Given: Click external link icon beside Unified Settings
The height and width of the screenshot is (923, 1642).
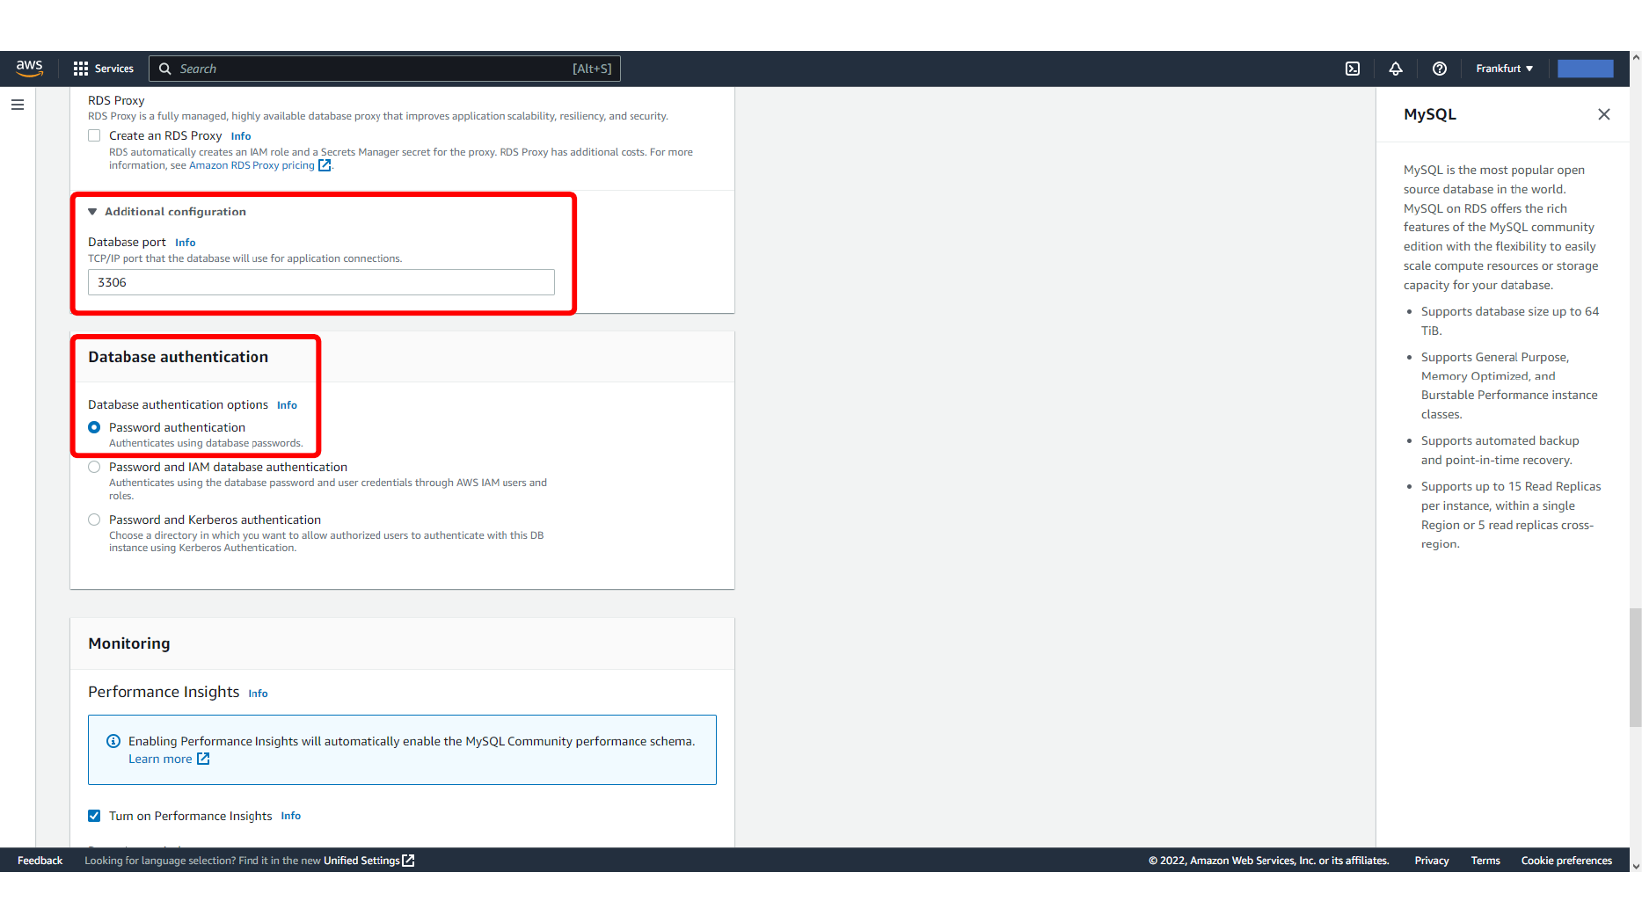Looking at the screenshot, I should coord(408,861).
